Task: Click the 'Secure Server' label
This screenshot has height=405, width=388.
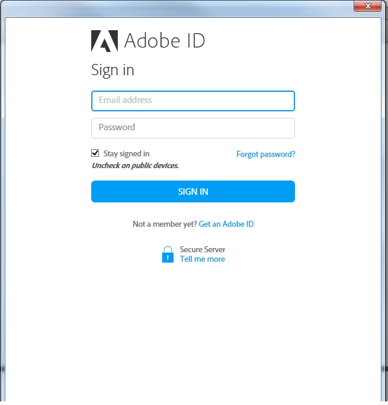Action: [x=202, y=249]
